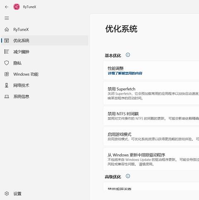This screenshot has height=200, width=199.
Task: Open the 网络技术 page
Action: click(x=44, y=85)
